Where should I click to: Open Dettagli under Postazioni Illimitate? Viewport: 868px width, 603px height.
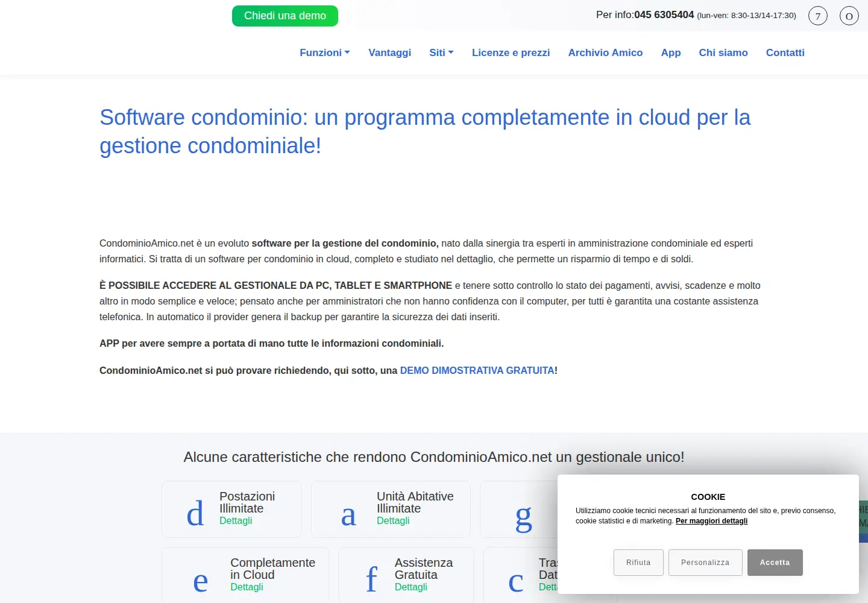(236, 520)
